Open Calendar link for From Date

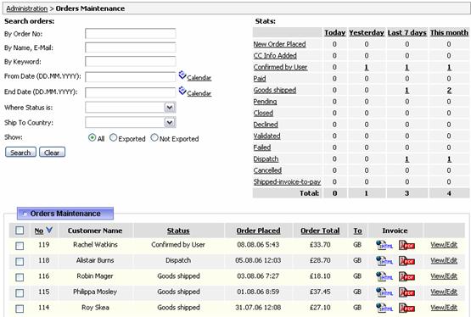click(199, 78)
